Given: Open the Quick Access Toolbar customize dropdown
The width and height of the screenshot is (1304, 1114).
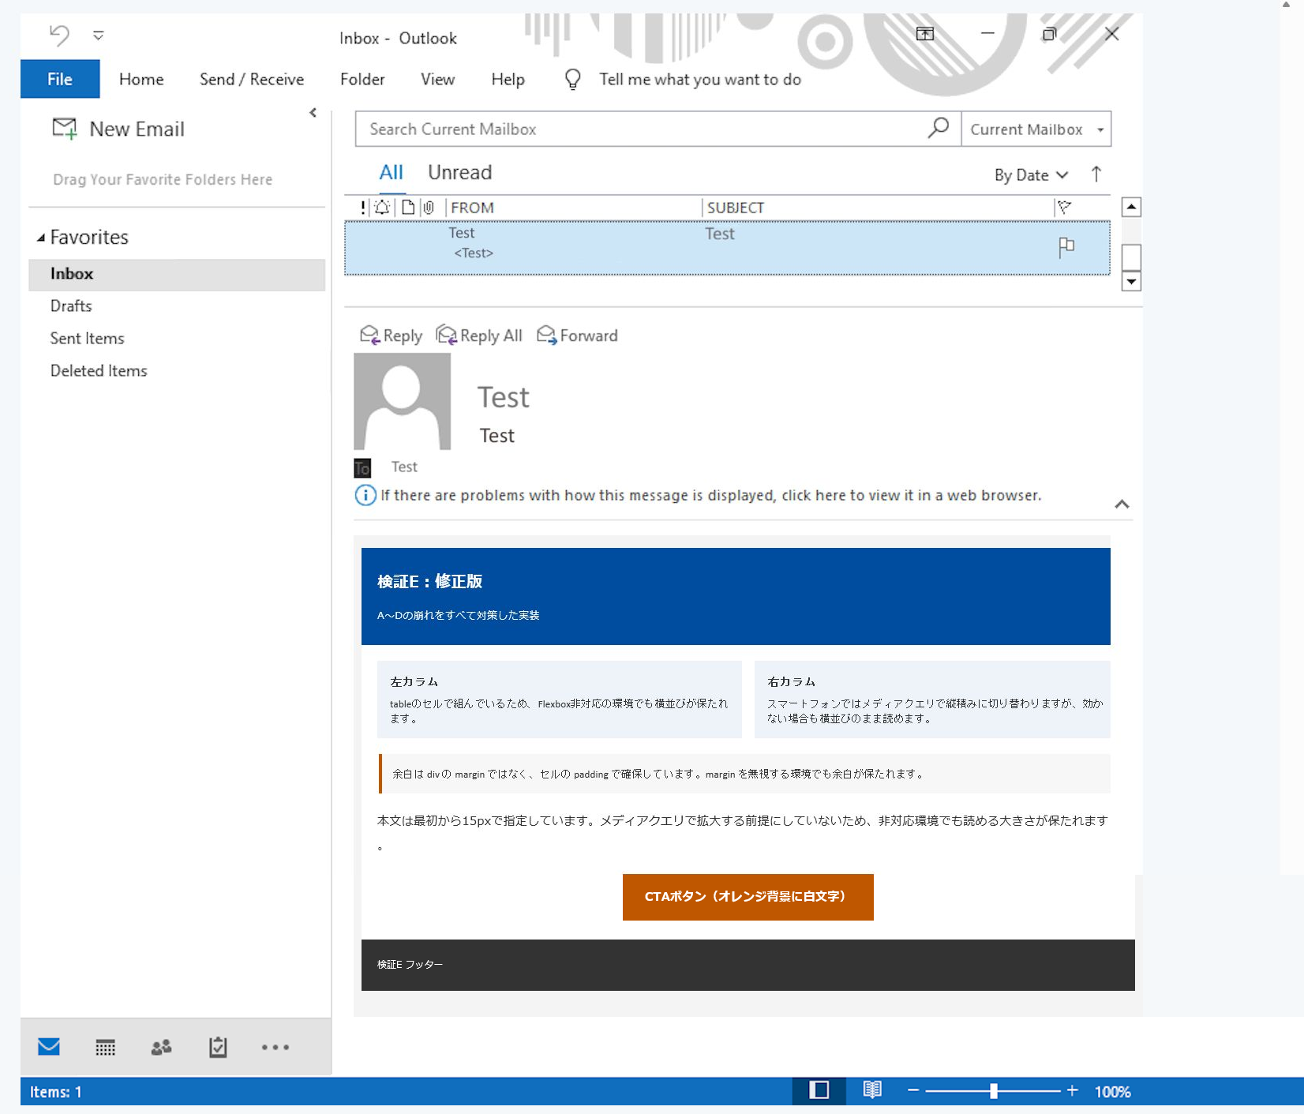Looking at the screenshot, I should click(x=98, y=36).
